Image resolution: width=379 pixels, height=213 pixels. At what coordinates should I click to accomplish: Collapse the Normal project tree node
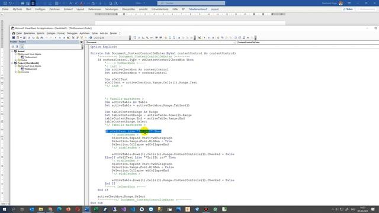[12, 51]
